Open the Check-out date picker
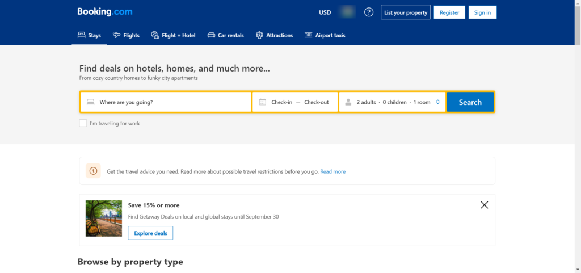 click(x=316, y=102)
